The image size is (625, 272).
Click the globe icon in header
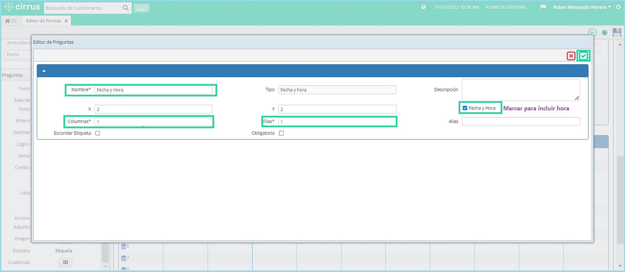click(x=424, y=7)
